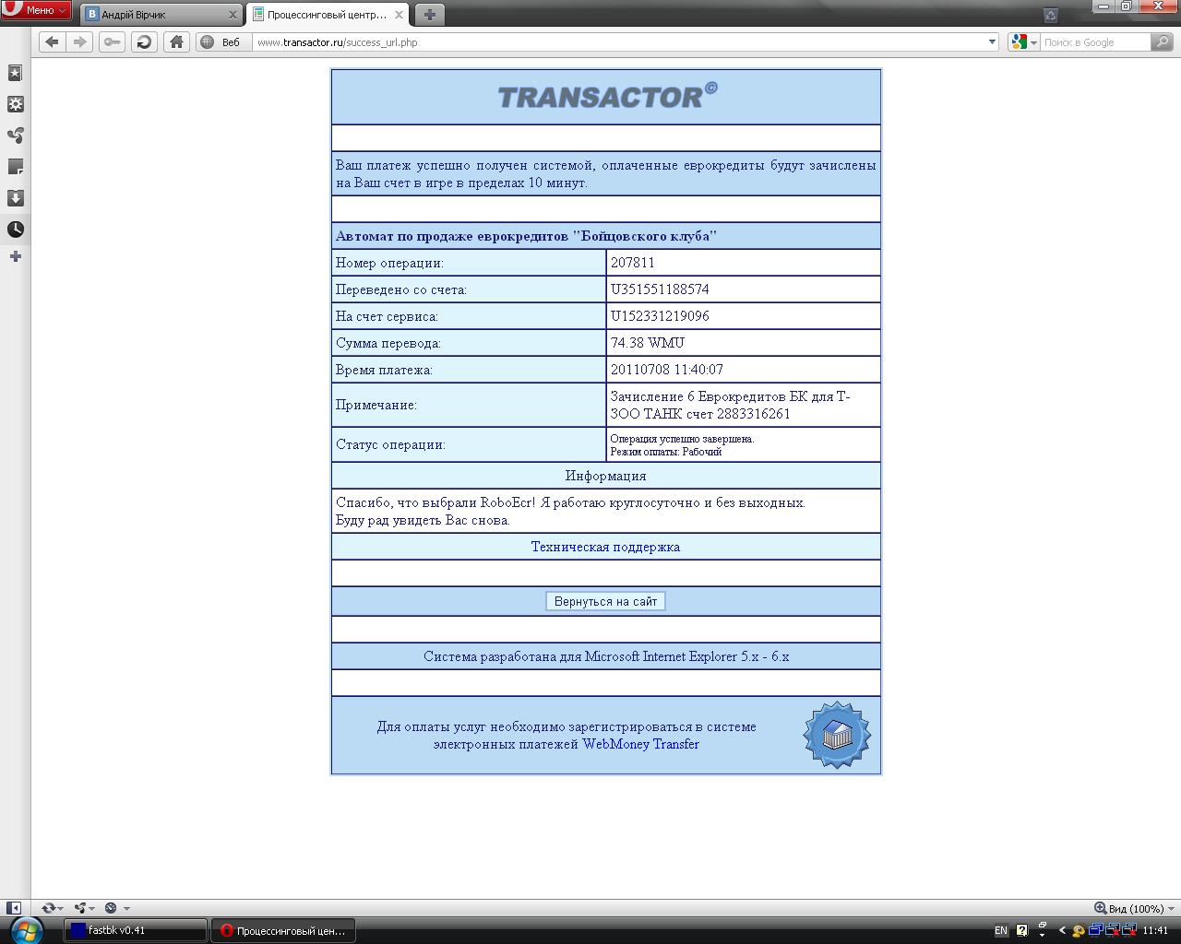1181x944 pixels.
Task: Click the EN language indicator
Action: [1000, 931]
